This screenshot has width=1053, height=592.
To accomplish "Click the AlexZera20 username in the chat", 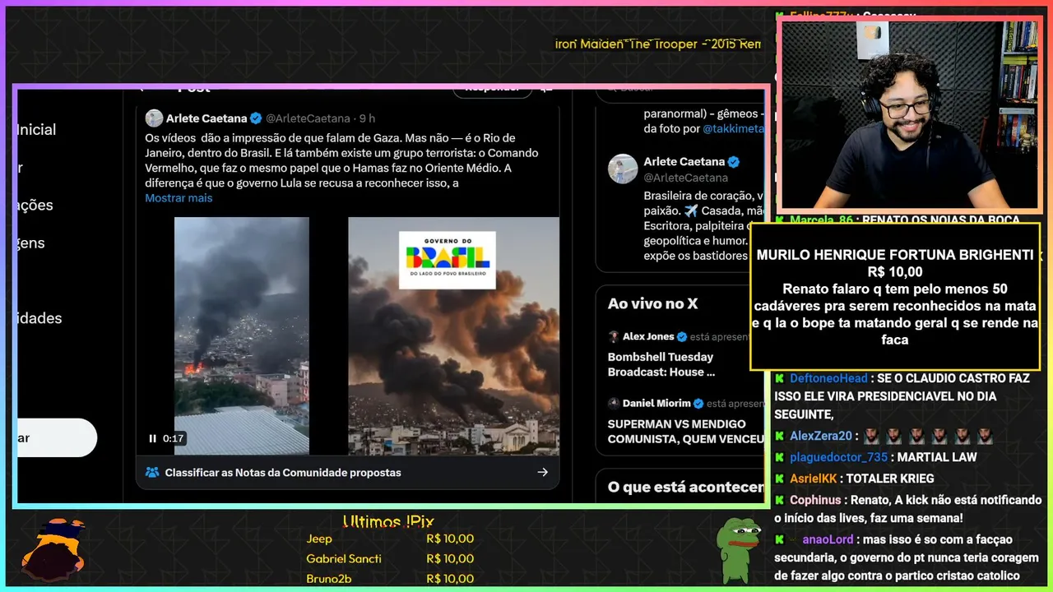I will pos(821,436).
